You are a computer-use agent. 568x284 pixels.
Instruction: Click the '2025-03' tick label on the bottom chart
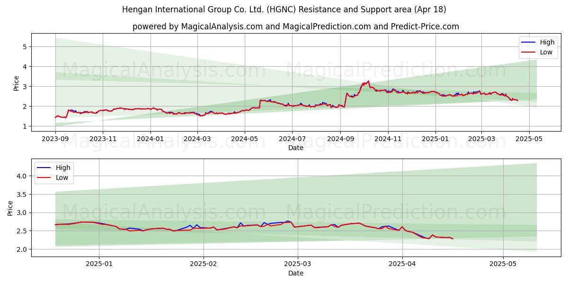298,264
